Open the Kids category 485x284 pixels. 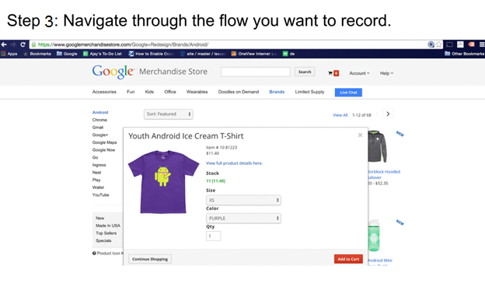click(x=149, y=92)
